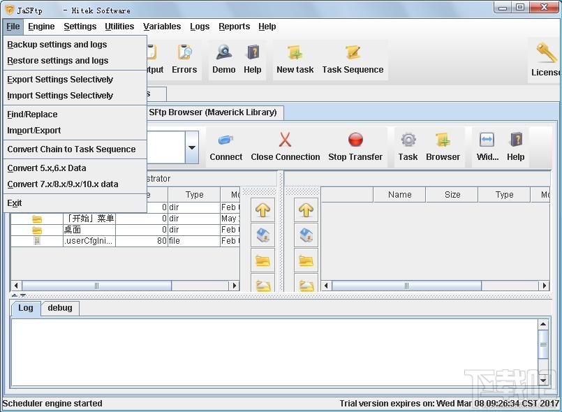Screen dimensions: 562x412
Task: Open the License key icon
Action: (x=546, y=59)
